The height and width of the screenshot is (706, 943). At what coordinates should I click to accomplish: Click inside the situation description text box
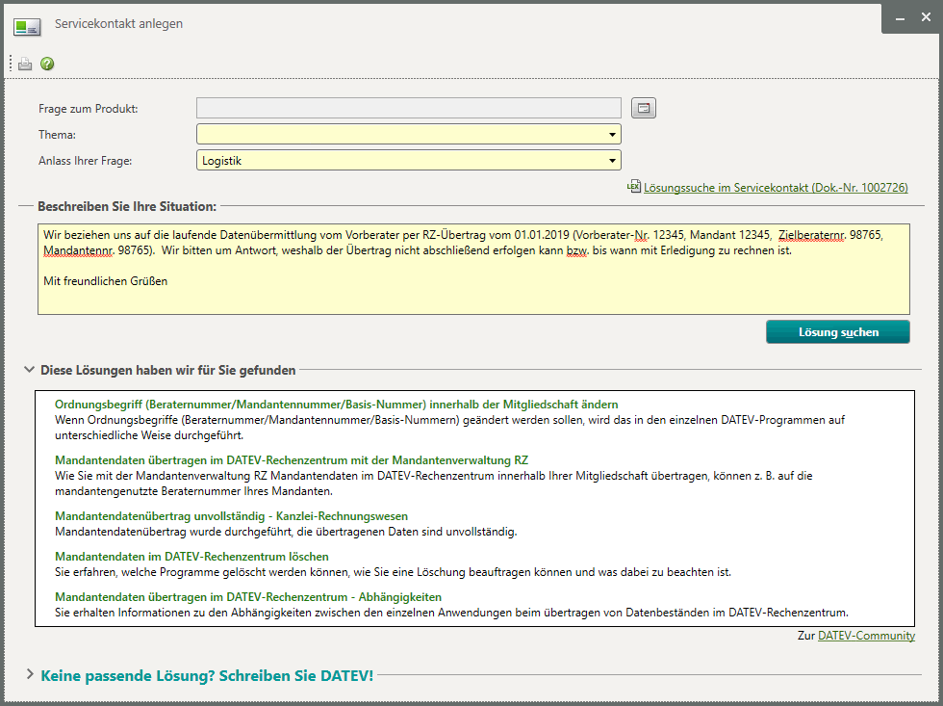tap(473, 269)
